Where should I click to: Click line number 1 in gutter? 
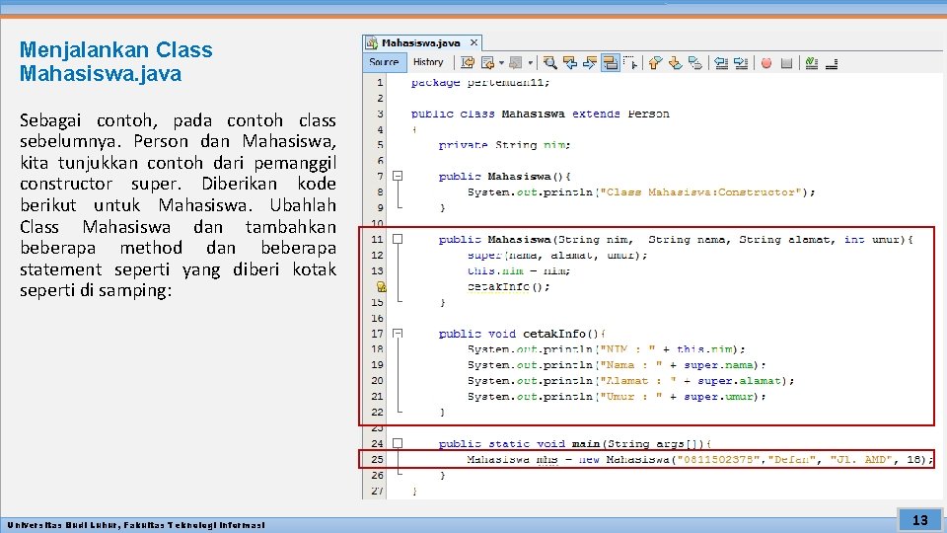(380, 82)
